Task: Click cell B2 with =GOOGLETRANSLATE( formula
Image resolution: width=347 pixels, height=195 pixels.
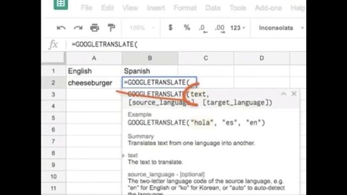Action: (x=159, y=82)
